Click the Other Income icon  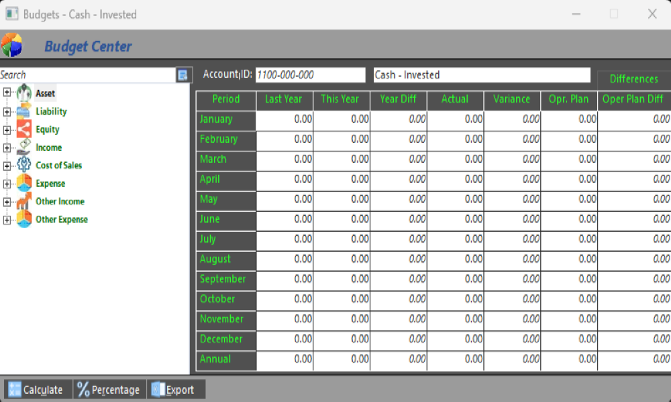24,202
